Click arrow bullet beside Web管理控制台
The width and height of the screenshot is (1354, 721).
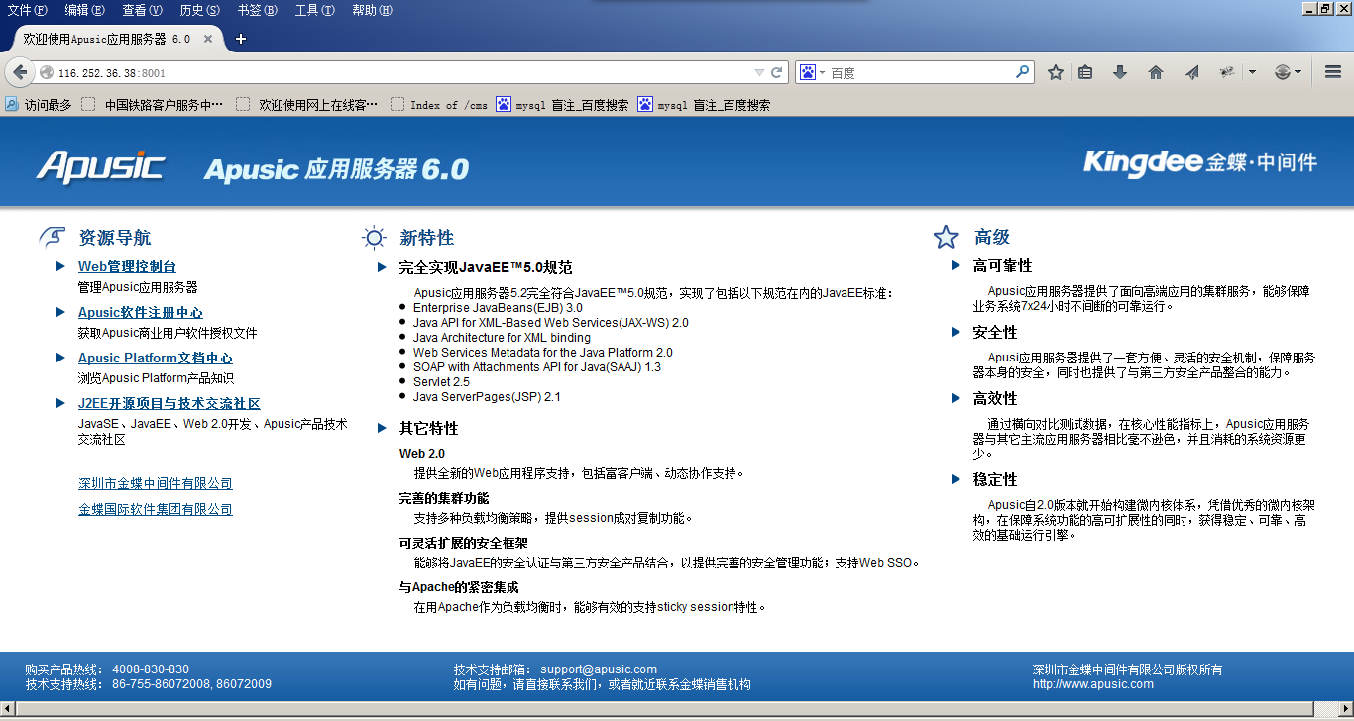61,266
